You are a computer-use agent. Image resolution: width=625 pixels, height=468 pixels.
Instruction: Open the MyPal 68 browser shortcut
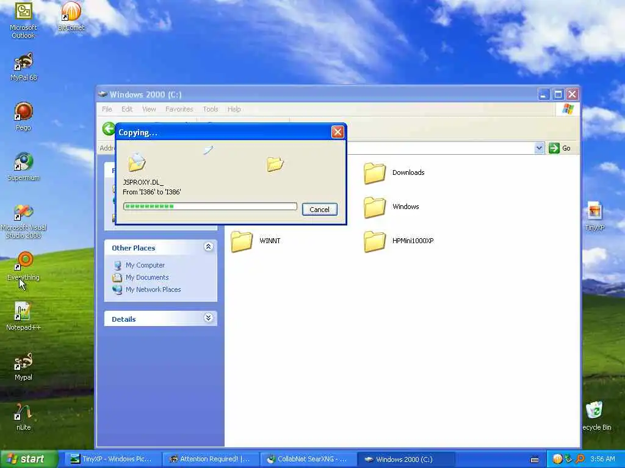pyautogui.click(x=23, y=67)
